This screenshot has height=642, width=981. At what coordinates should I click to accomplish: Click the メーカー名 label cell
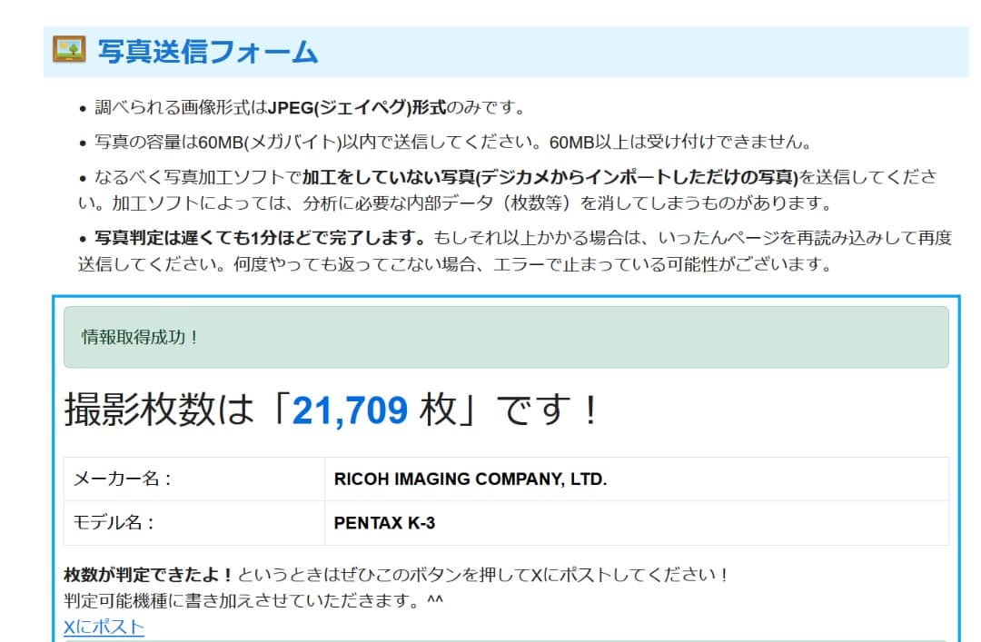click(x=193, y=479)
